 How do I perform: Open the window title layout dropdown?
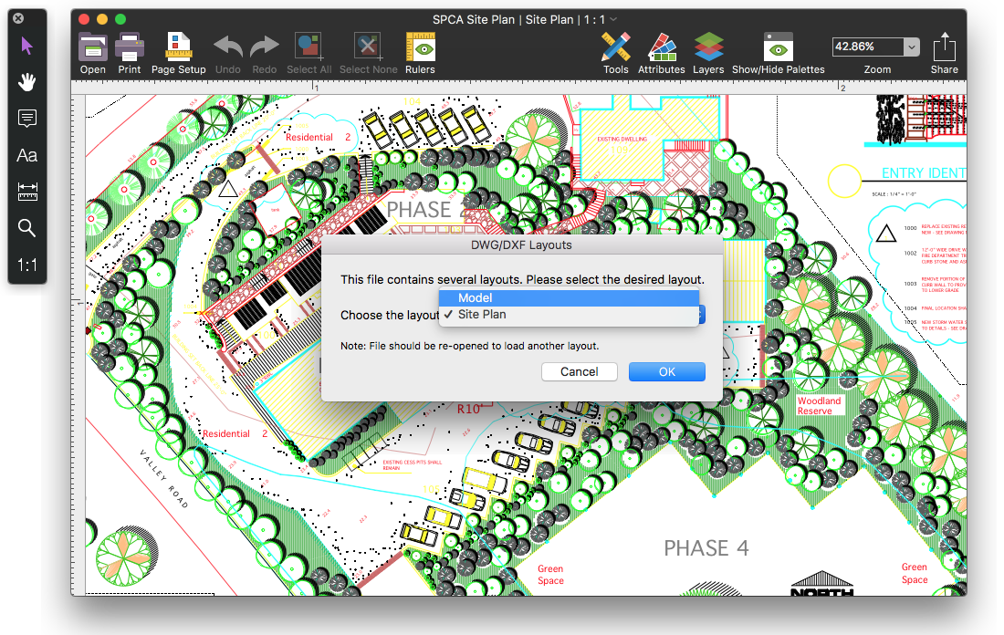[613, 19]
